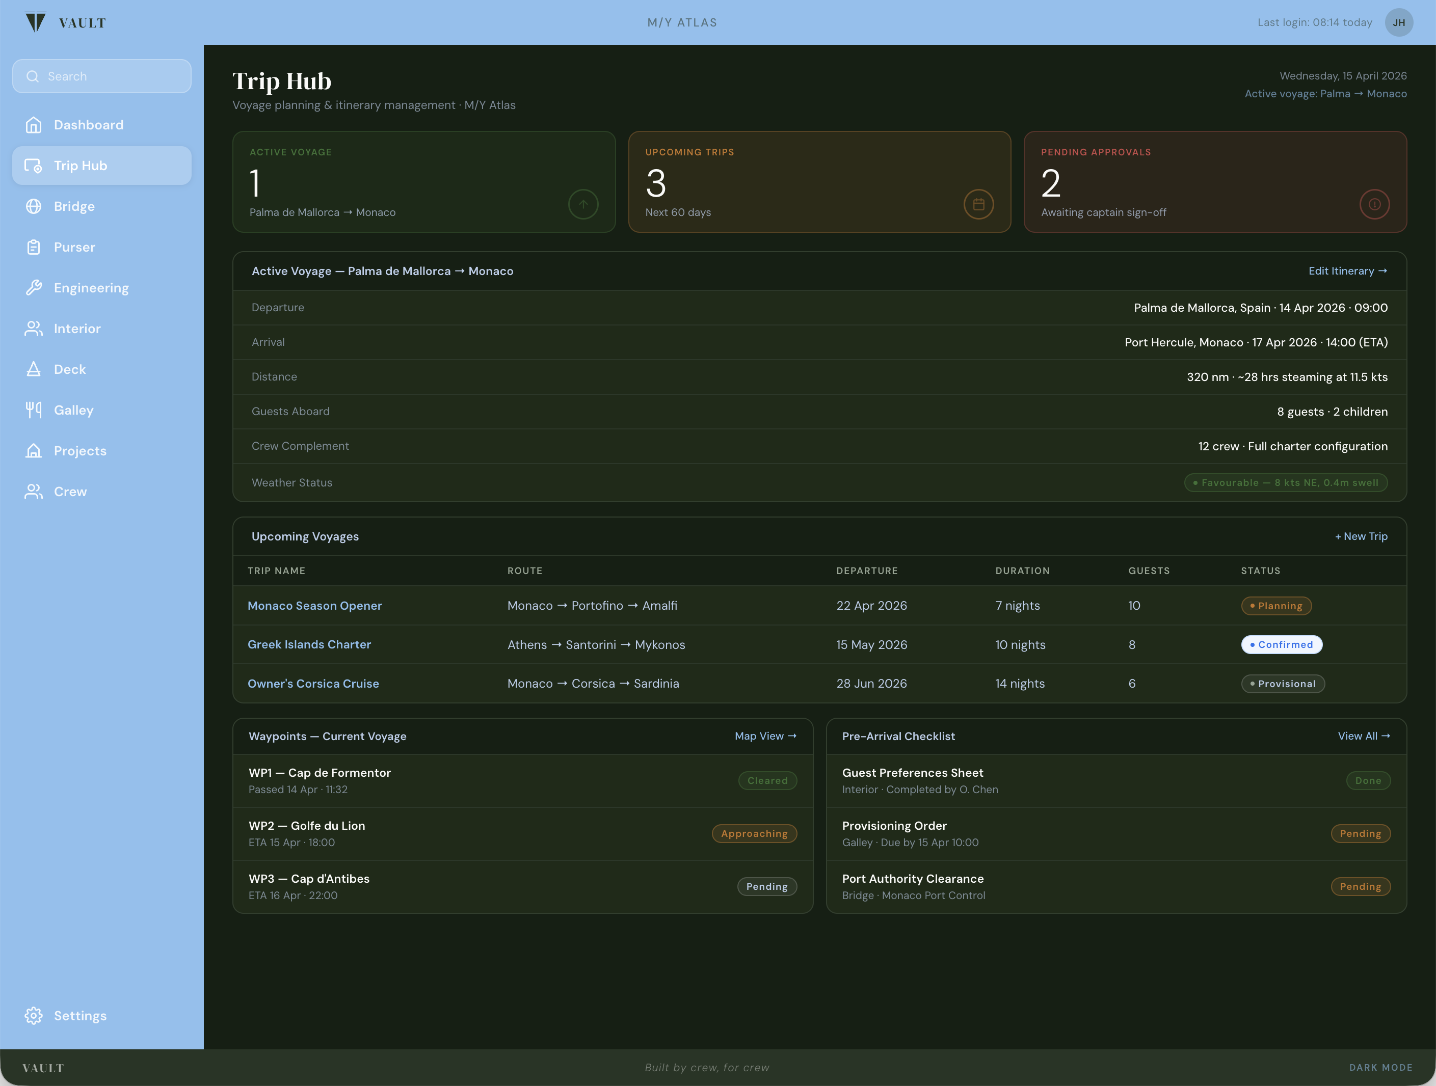Open the Dashboard menu item
Viewport: 1436px width, 1086px height.
102,125
